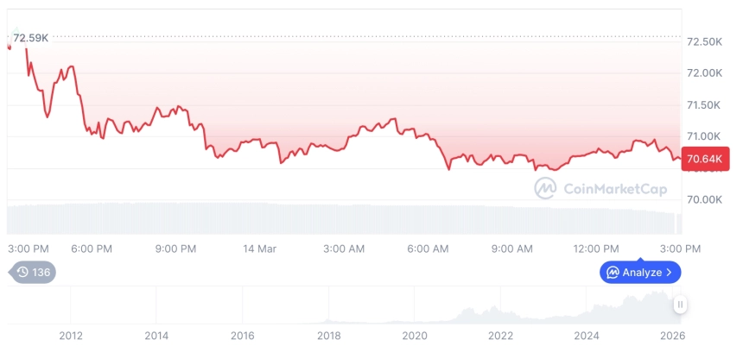Click the CoinMarketCap logo icon in the Analyze button
743x346 pixels.
pos(613,273)
